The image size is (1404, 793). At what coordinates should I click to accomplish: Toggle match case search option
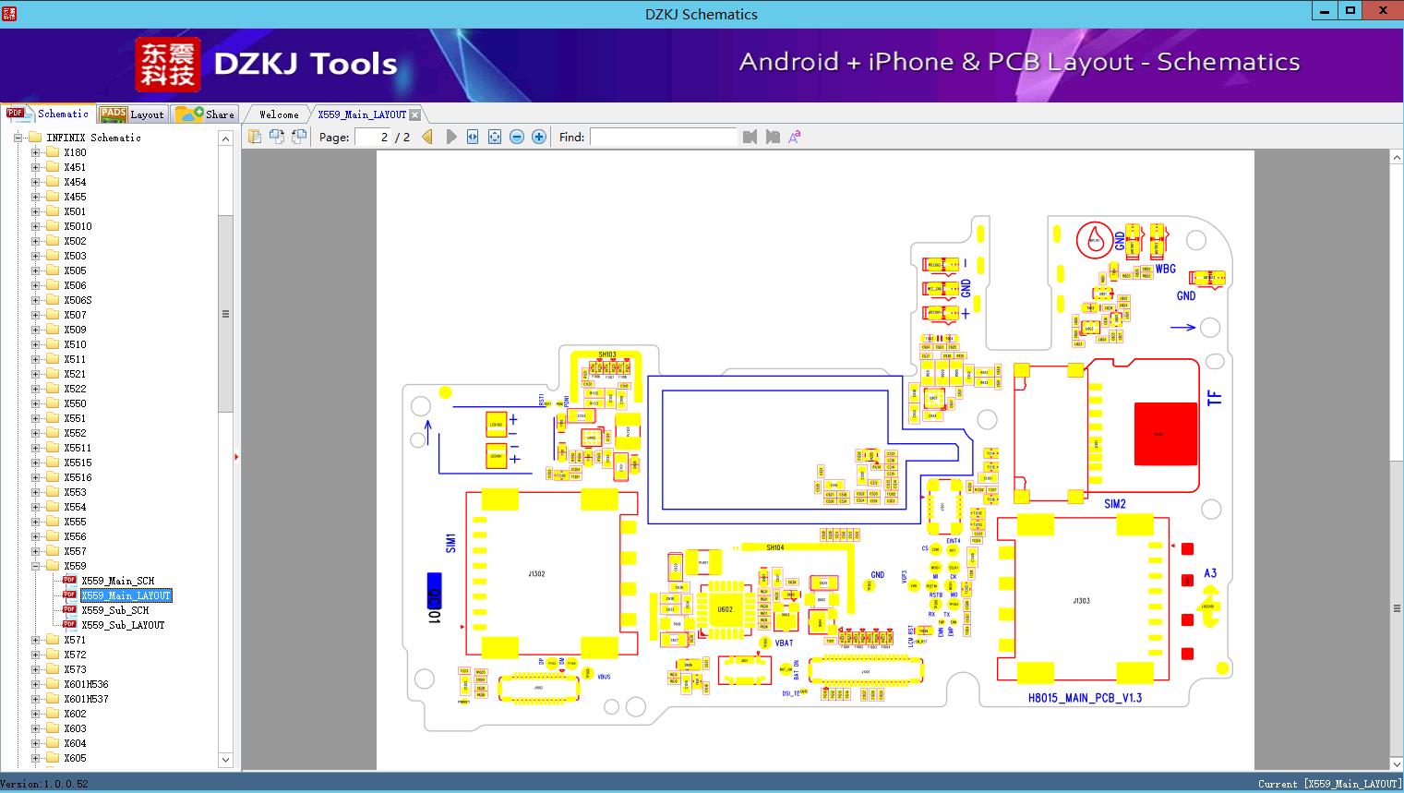pos(794,137)
